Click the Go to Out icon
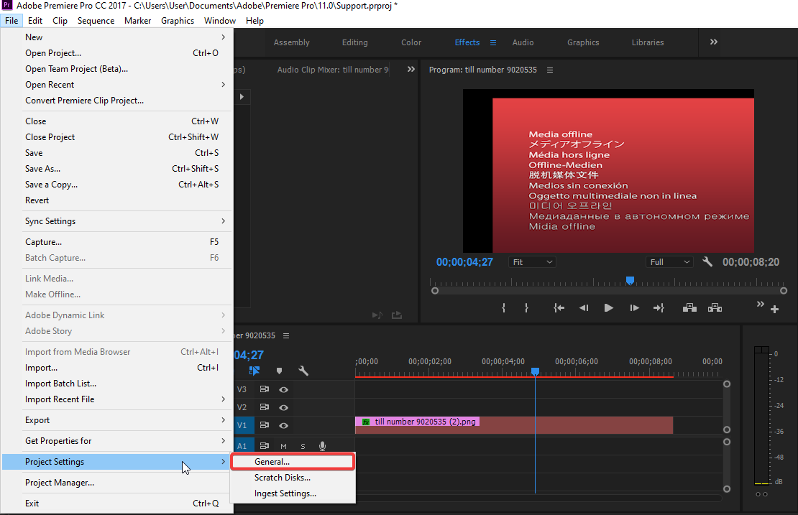 coord(659,308)
